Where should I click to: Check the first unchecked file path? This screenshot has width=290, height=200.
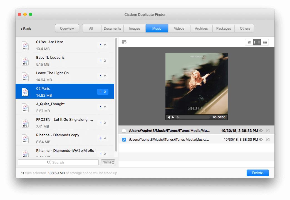[x=124, y=131]
